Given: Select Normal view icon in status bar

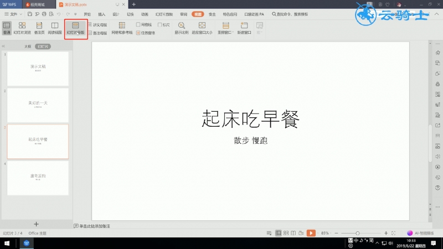Looking at the screenshot, I should [x=279, y=233].
